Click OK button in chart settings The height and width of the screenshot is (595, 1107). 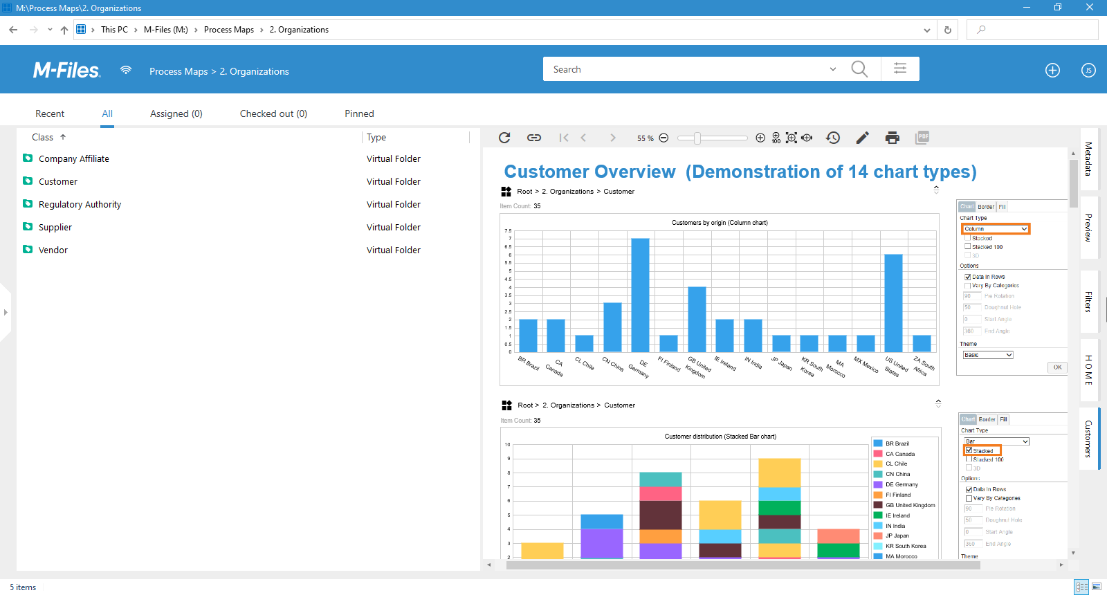click(1057, 367)
